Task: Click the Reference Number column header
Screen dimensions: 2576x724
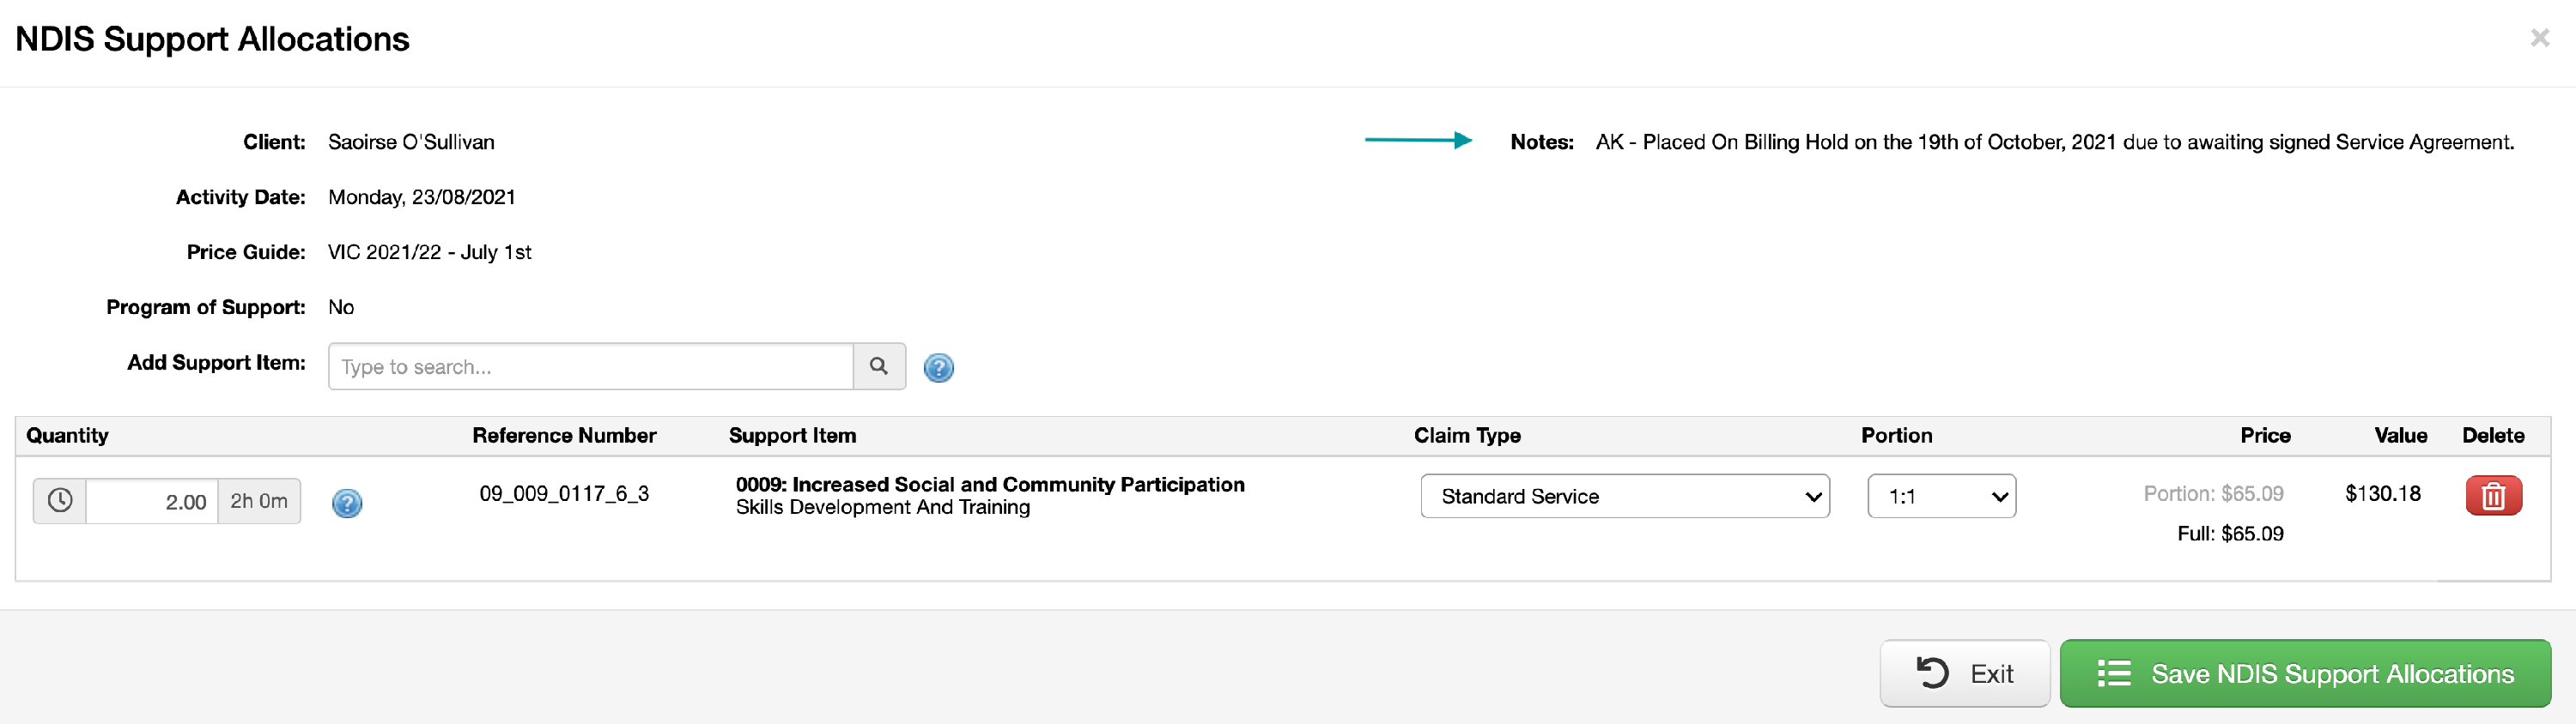Action: (x=564, y=436)
